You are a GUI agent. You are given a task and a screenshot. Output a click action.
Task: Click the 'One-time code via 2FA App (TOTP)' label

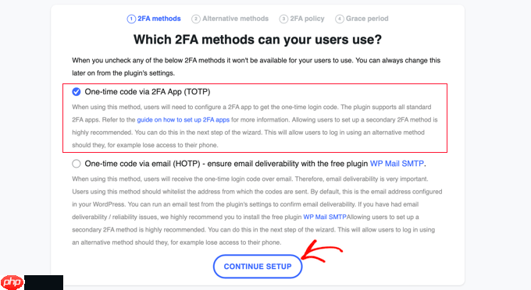point(148,92)
